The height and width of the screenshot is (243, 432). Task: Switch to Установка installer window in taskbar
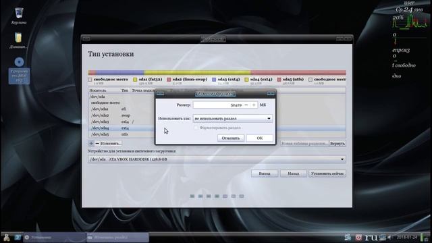pos(55,237)
